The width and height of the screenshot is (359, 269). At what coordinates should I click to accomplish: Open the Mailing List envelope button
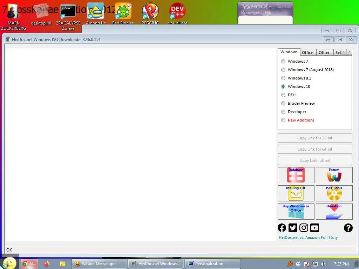296,193
